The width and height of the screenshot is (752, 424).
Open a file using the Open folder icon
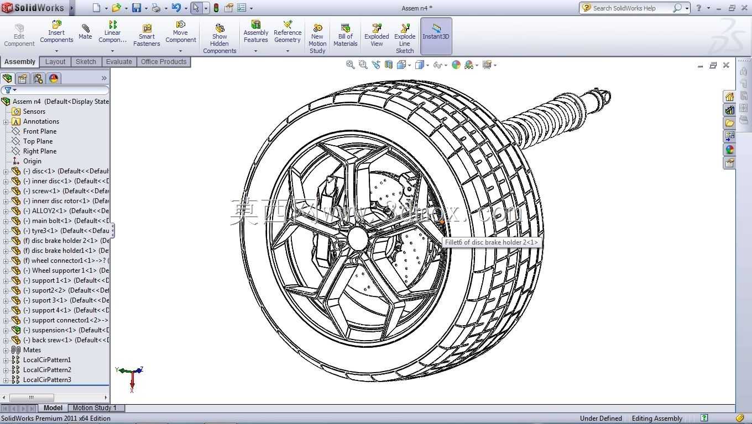pyautogui.click(x=116, y=8)
